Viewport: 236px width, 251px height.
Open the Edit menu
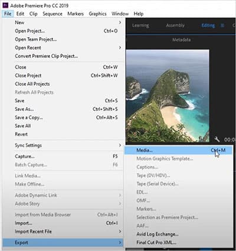[x=20, y=14]
